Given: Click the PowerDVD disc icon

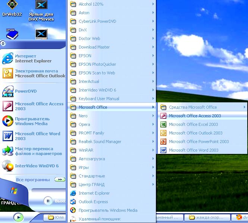Looking at the screenshot, I should coord(8,91).
